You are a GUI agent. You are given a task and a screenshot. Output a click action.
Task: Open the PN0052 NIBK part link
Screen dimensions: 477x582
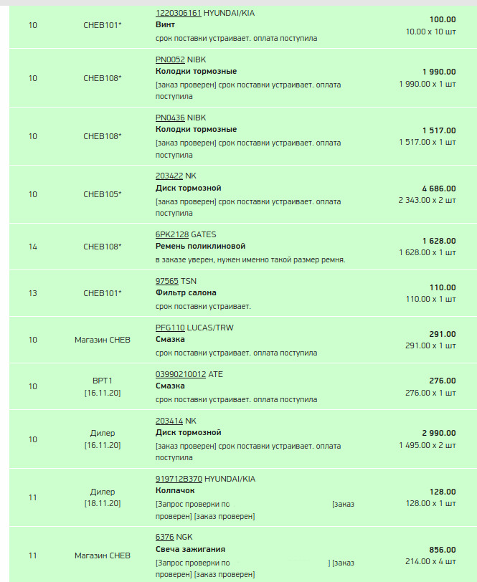[x=170, y=59]
